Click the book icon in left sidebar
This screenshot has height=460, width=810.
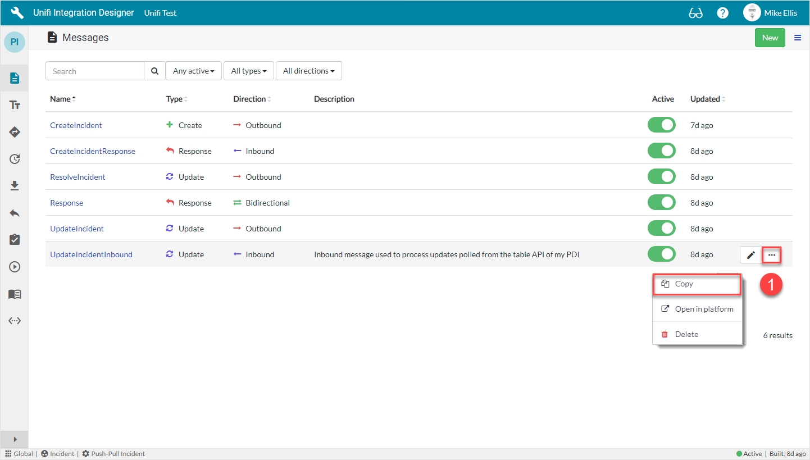click(x=15, y=294)
